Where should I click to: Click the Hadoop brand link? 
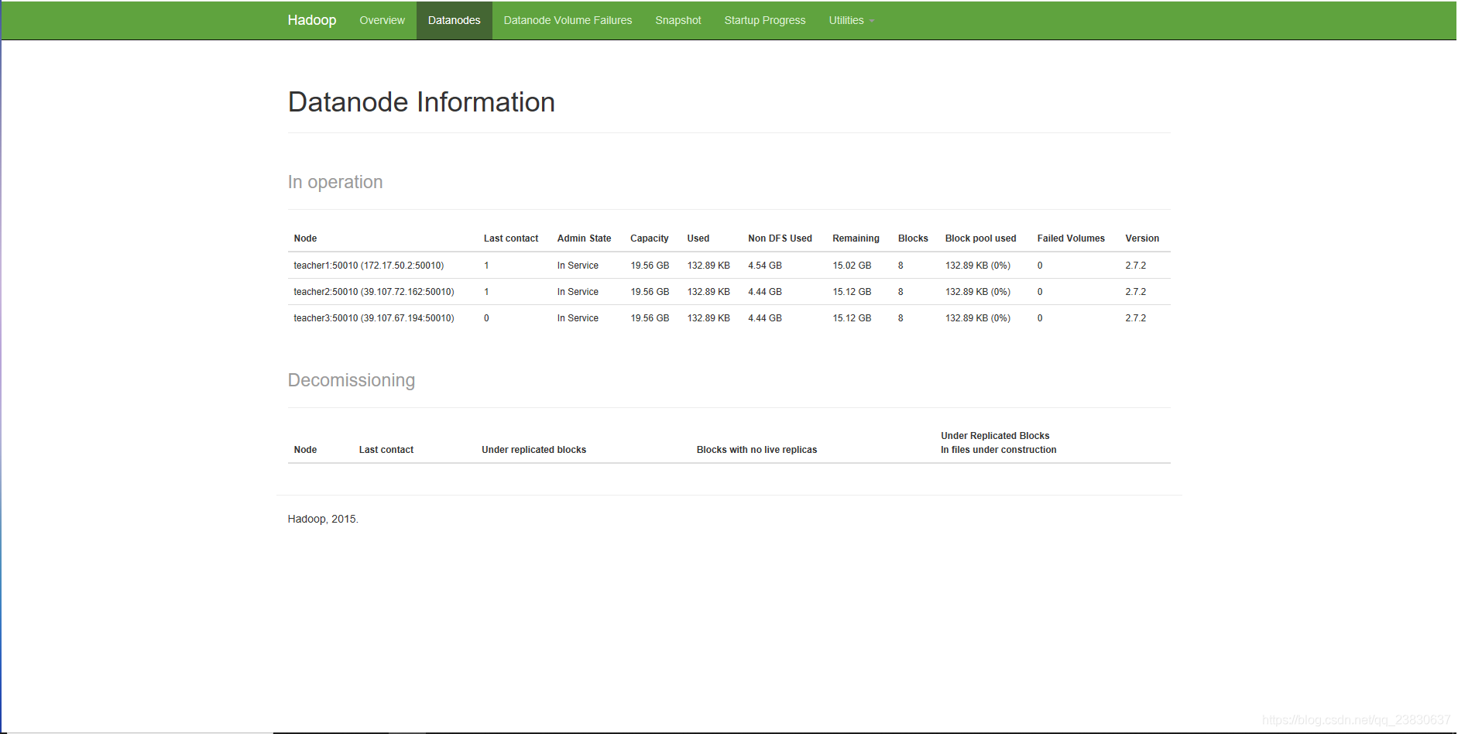[311, 20]
